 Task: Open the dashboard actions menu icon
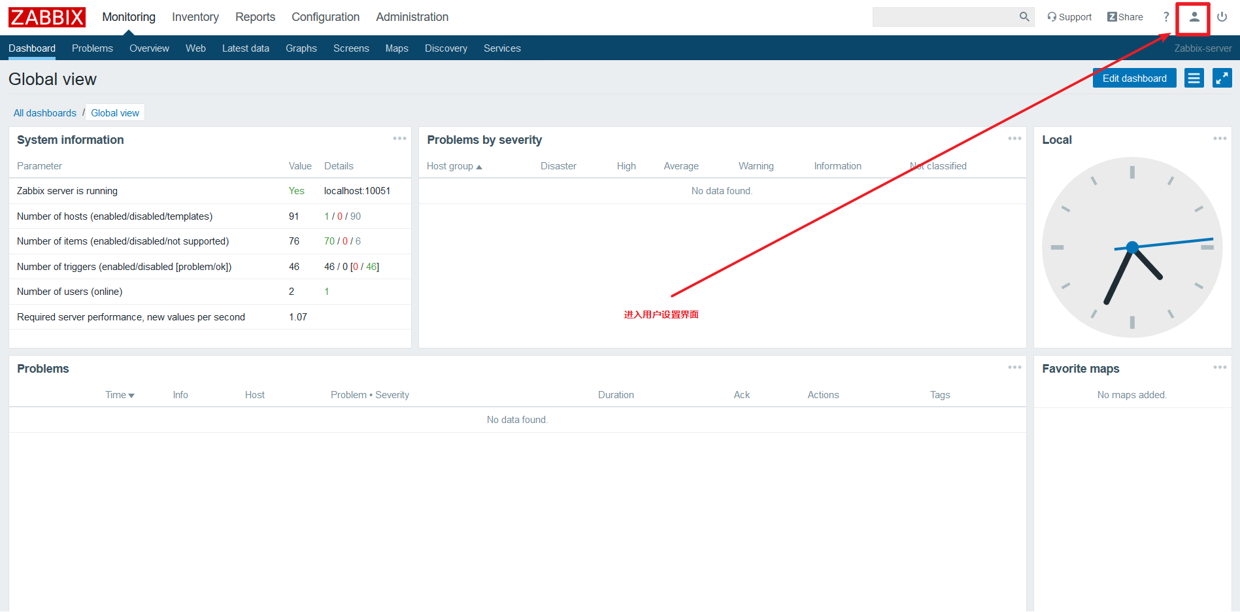click(x=1194, y=78)
